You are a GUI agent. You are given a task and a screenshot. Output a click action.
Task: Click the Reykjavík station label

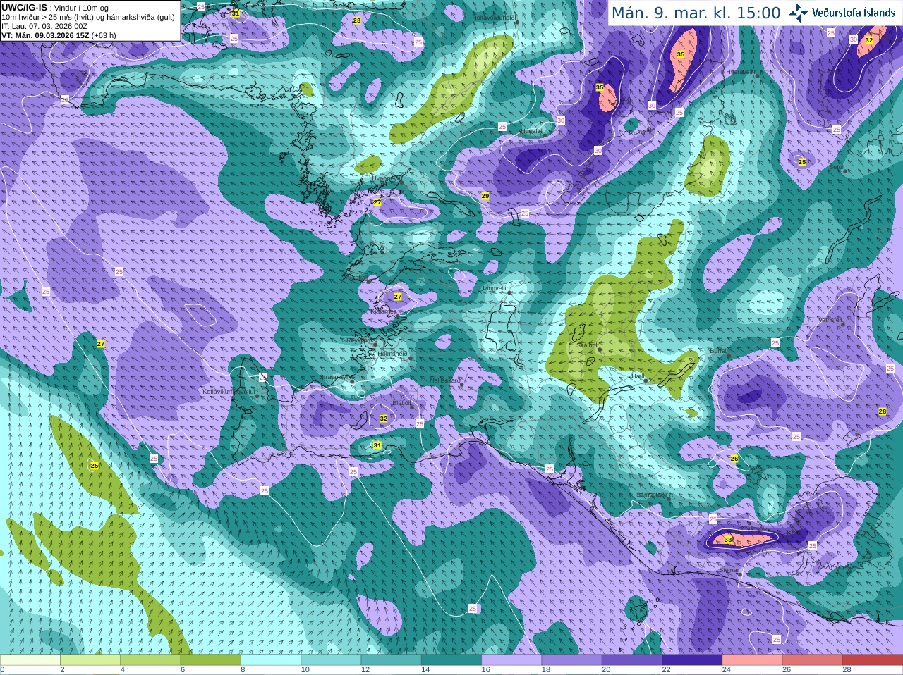click(x=361, y=340)
